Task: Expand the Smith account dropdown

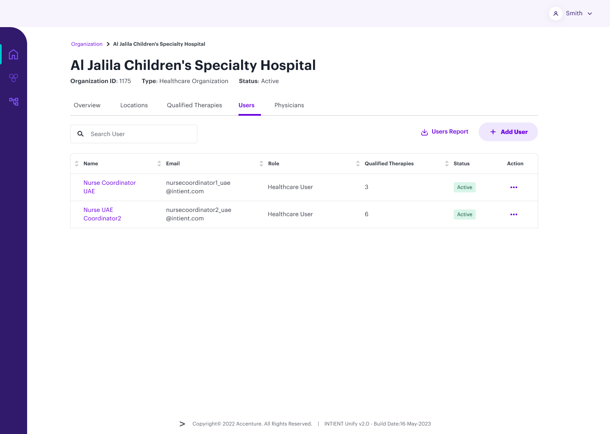Action: [589, 14]
